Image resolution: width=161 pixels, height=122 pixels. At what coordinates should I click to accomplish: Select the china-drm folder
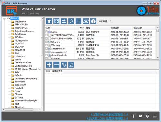pos(20,56)
